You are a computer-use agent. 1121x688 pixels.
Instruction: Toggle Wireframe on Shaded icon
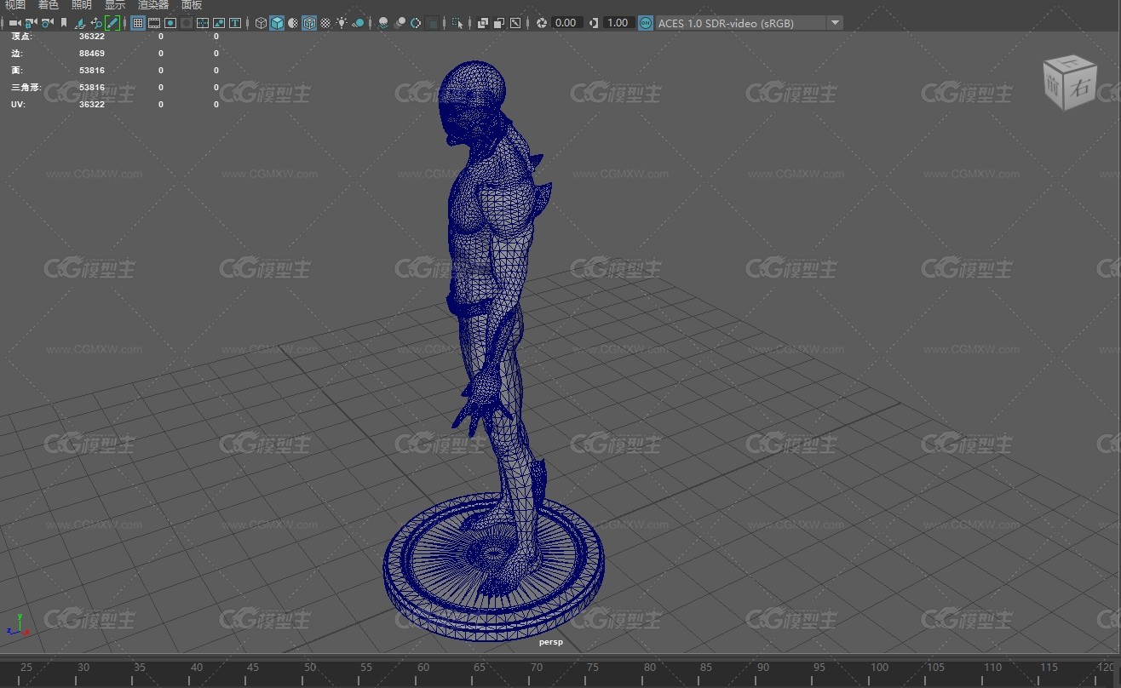pos(309,23)
